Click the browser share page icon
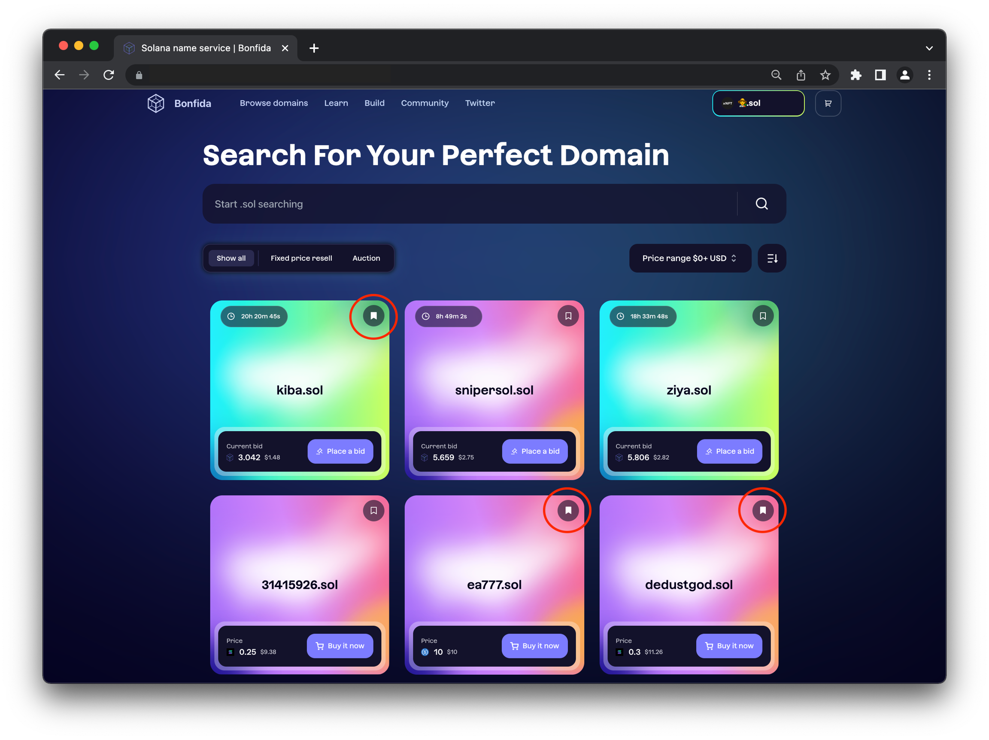 [800, 75]
